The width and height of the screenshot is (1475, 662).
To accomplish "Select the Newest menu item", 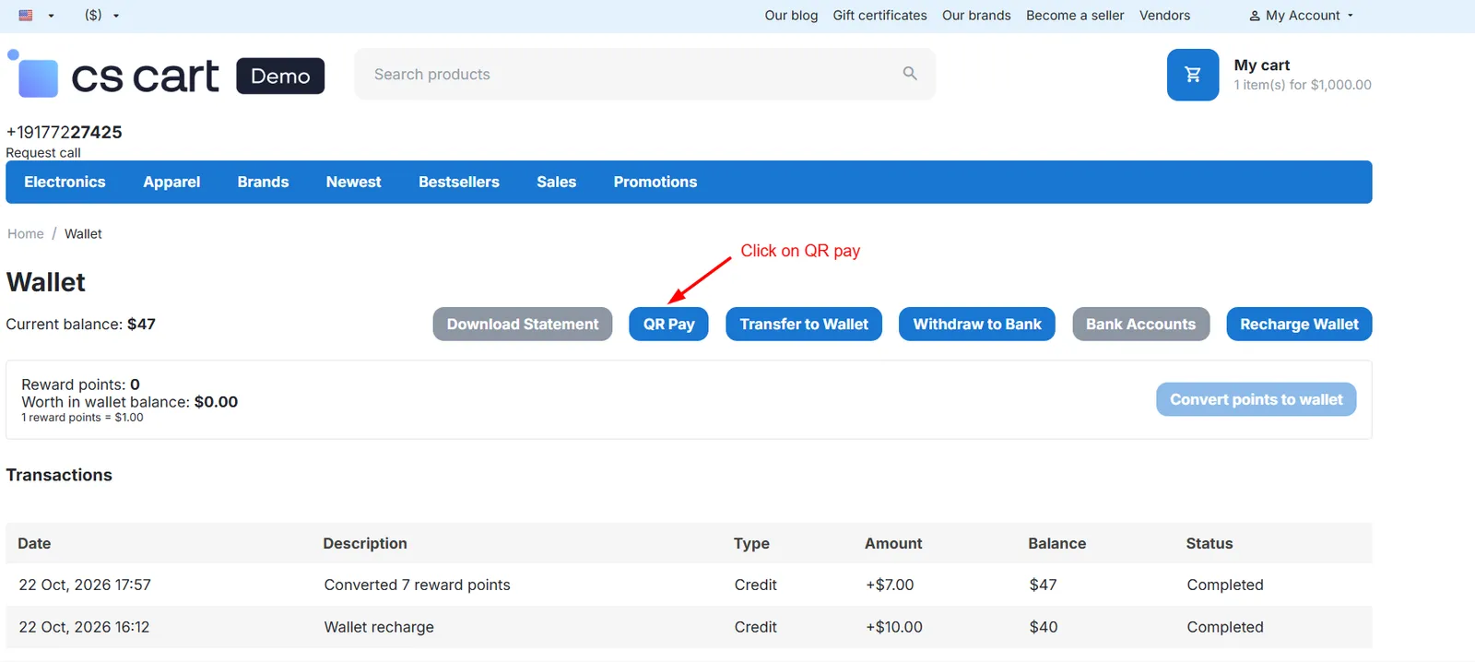I will [353, 182].
